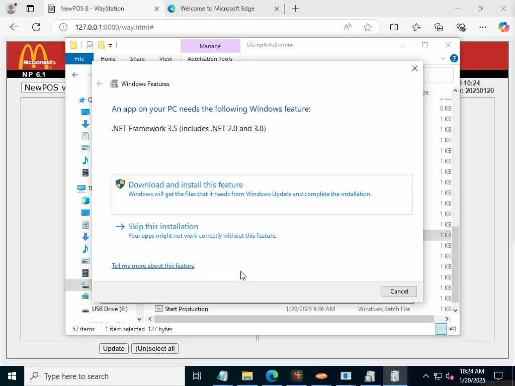This screenshot has width=515, height=386.
Task: Click New folder icon in Explorer quick toolbar
Action: pos(101,45)
